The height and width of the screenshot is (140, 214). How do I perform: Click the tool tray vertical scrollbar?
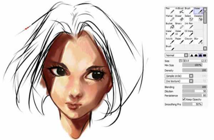pos(205,29)
